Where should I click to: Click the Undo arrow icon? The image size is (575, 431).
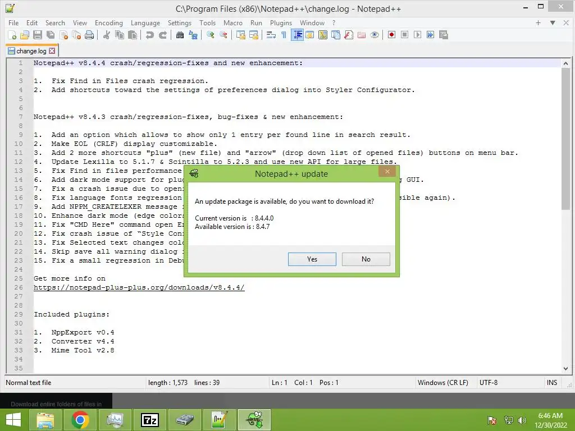click(149, 35)
